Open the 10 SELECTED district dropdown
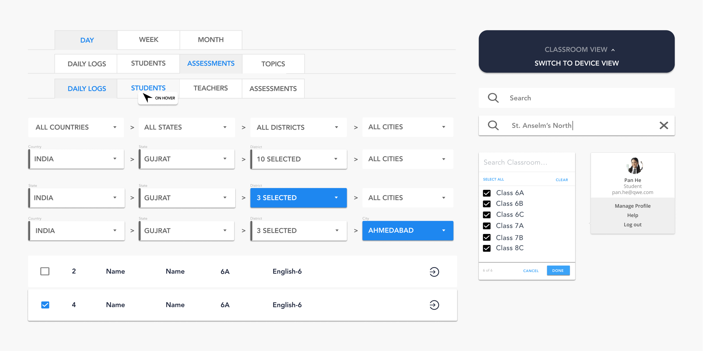Image resolution: width=703 pixels, height=351 pixels. [x=298, y=159]
